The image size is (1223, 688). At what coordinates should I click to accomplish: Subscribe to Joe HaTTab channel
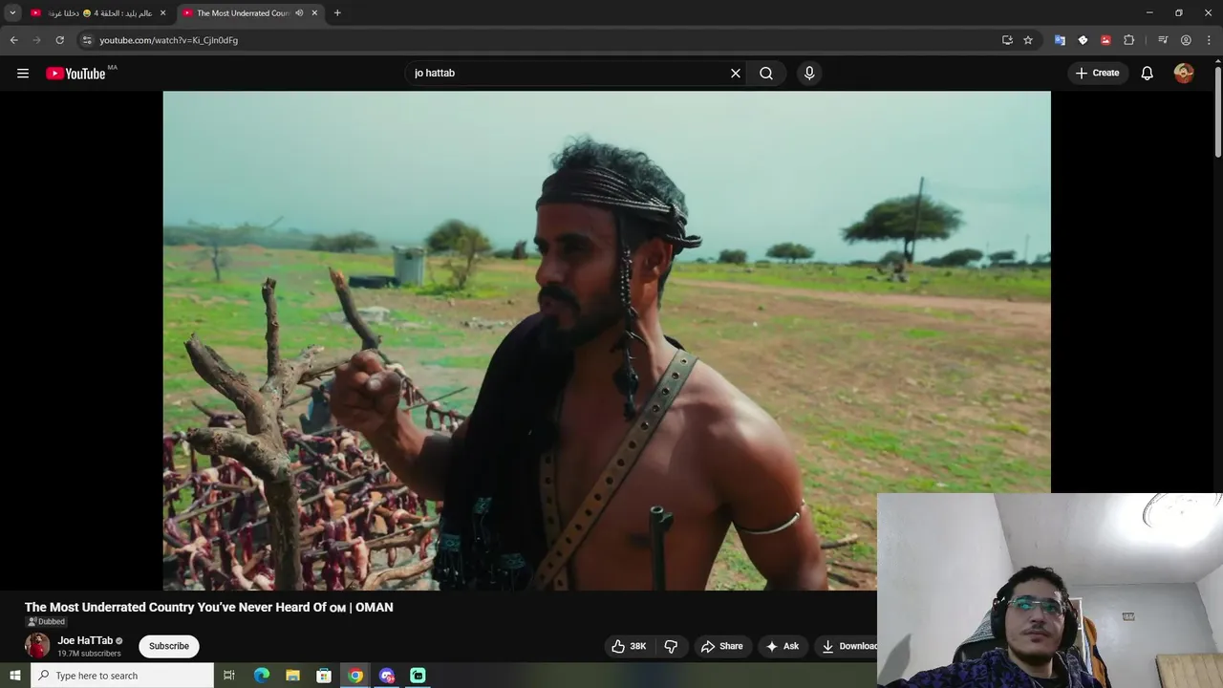coord(169,646)
